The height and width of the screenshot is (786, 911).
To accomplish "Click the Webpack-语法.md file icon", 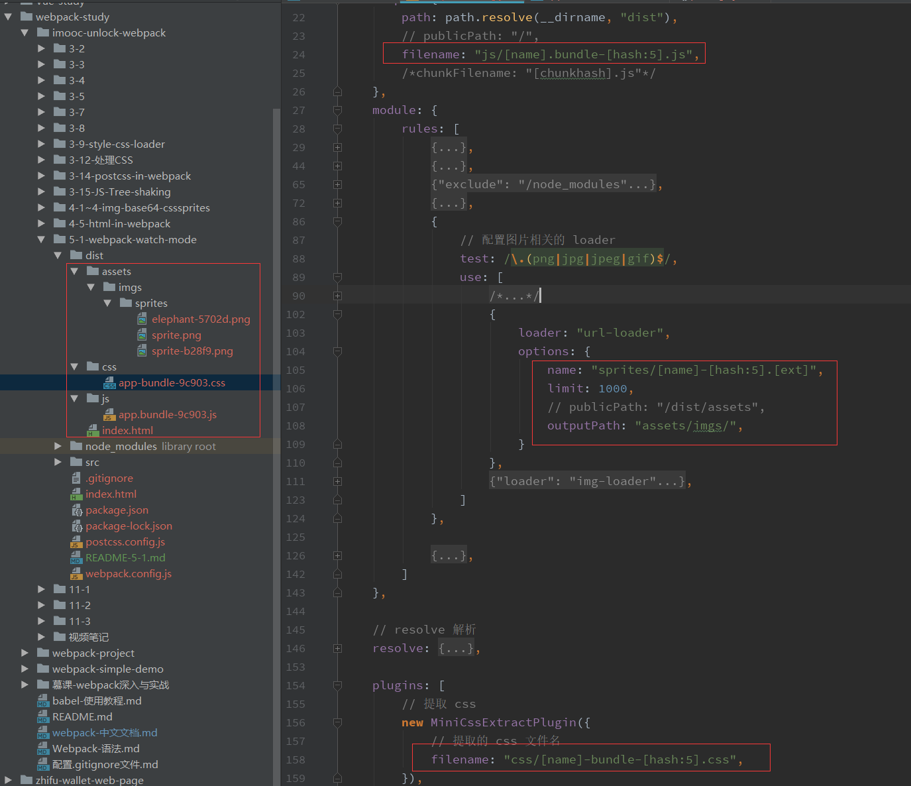I will [43, 749].
